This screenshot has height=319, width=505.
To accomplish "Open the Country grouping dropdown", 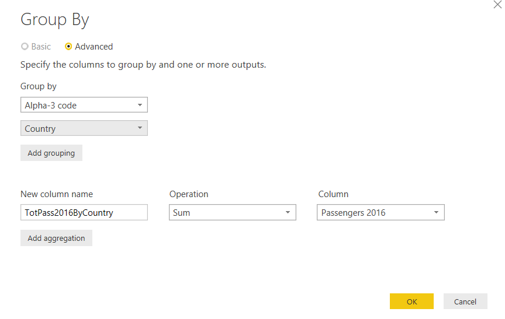I will (84, 128).
